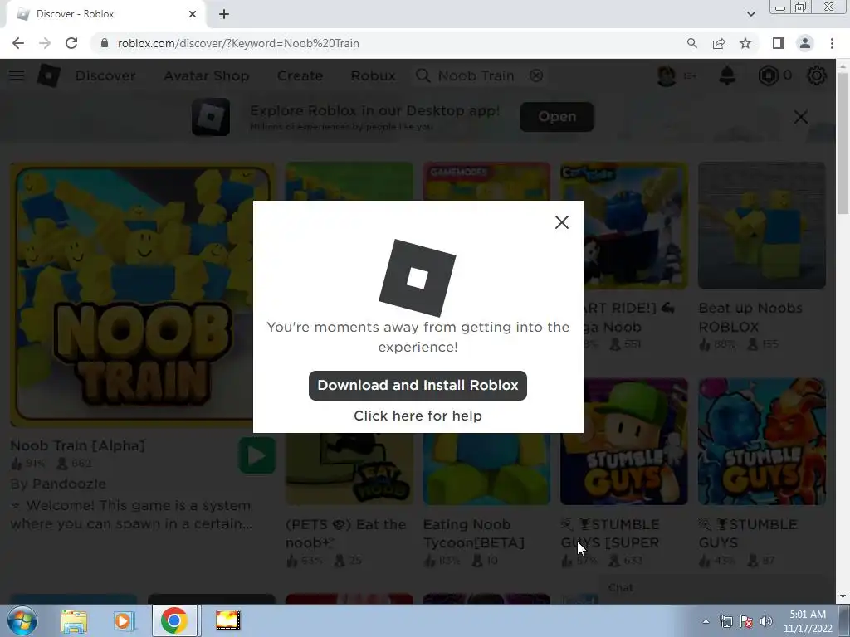Open creator By Pandoozle link
The image size is (850, 637).
[58, 484]
